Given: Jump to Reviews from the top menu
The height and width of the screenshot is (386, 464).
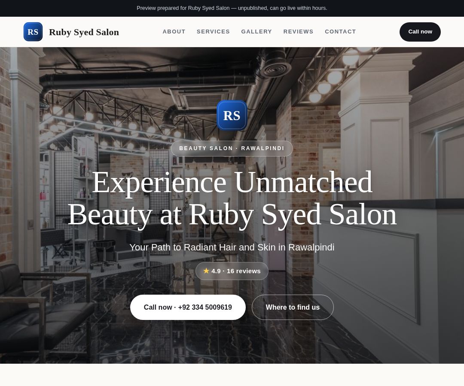Looking at the screenshot, I should point(298,32).
